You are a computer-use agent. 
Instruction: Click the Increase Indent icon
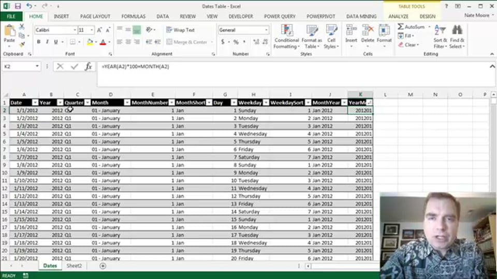point(157,42)
